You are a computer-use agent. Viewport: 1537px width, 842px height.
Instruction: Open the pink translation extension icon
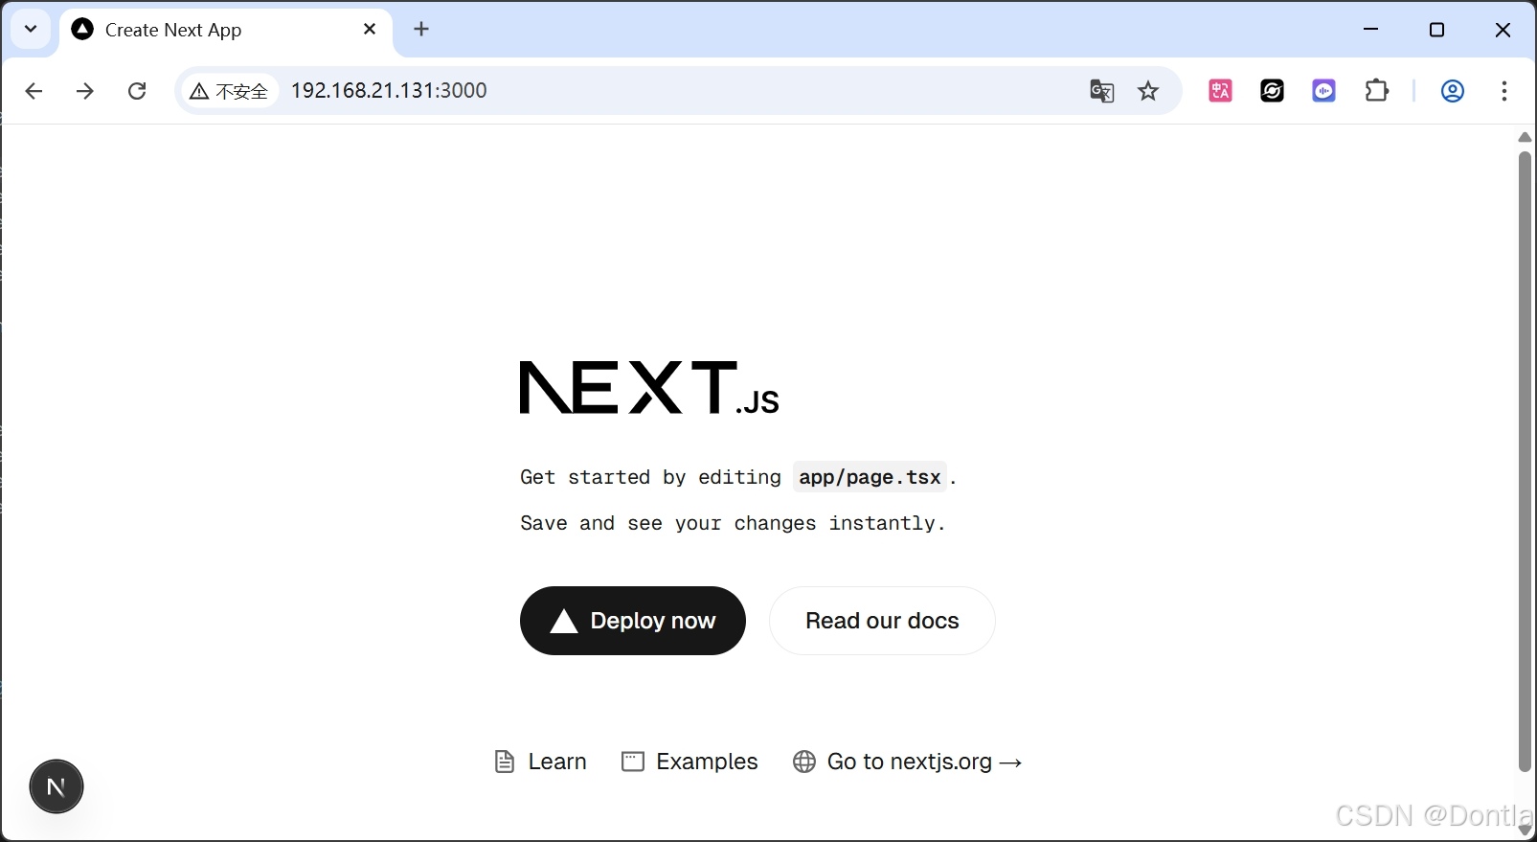tap(1220, 91)
